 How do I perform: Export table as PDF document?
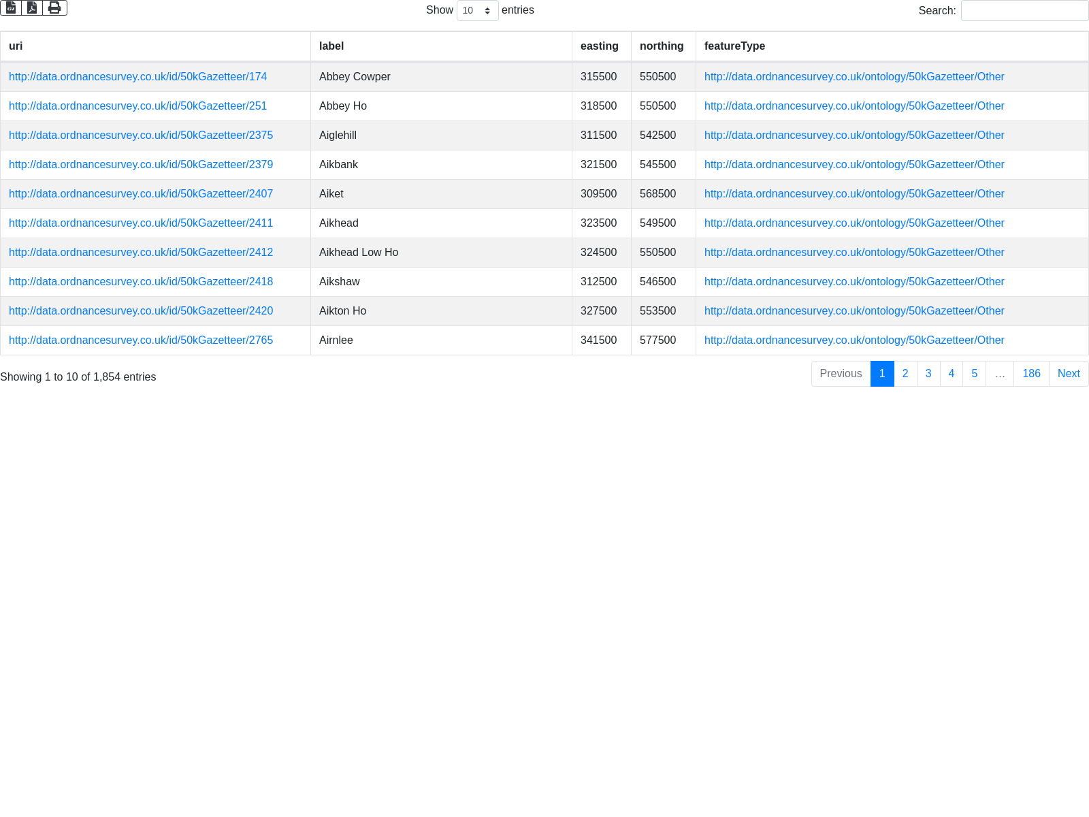pyautogui.click(x=32, y=7)
